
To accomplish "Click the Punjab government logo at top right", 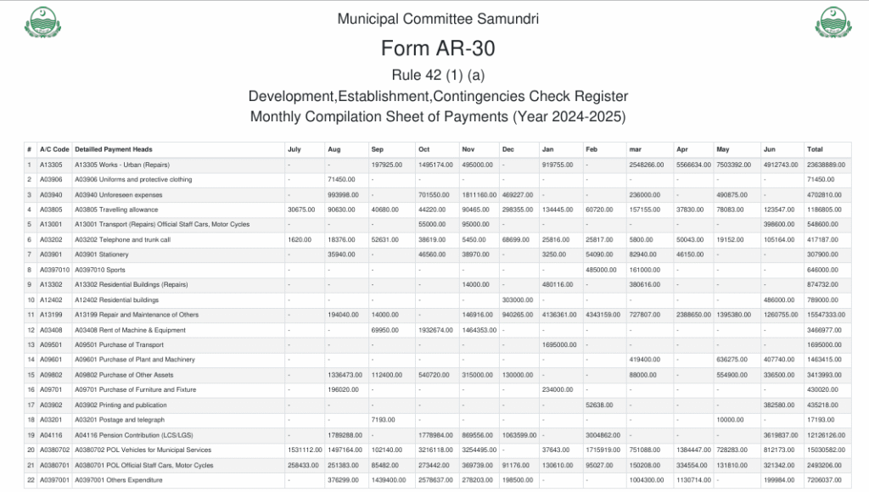I will (833, 23).
